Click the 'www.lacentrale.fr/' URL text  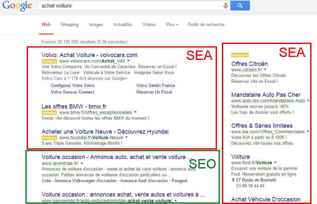60,163
